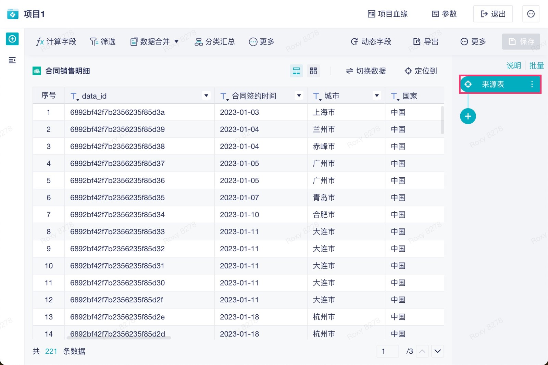Open left toolbar 更多 menu
The height and width of the screenshot is (365, 548).
pos(262,42)
